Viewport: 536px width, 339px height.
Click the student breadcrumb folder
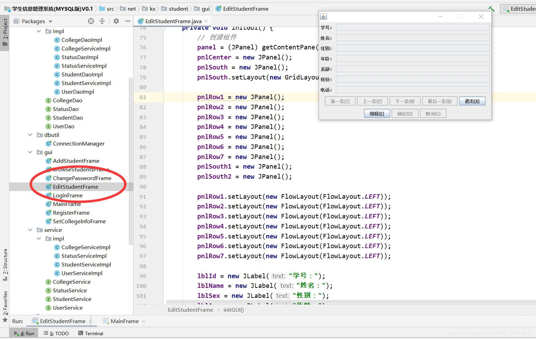pos(175,9)
